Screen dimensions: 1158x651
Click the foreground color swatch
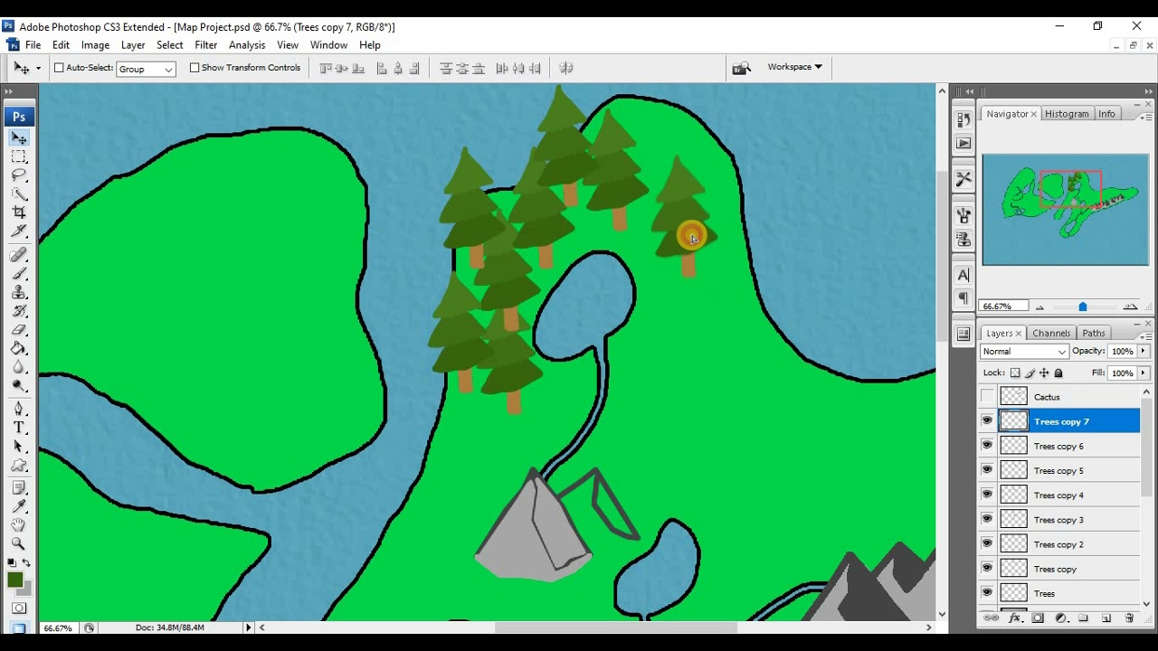click(x=13, y=580)
